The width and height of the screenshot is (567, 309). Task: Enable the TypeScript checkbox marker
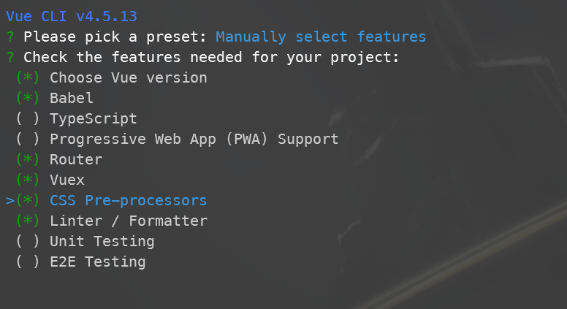pos(28,118)
